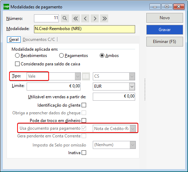Mark the modality as Inativa
The width and height of the screenshot is (188, 172).
click(84, 153)
